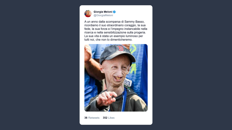
Task: Click the name "Sammy Basso" in the tweet text
Action: pyautogui.click(x=134, y=22)
